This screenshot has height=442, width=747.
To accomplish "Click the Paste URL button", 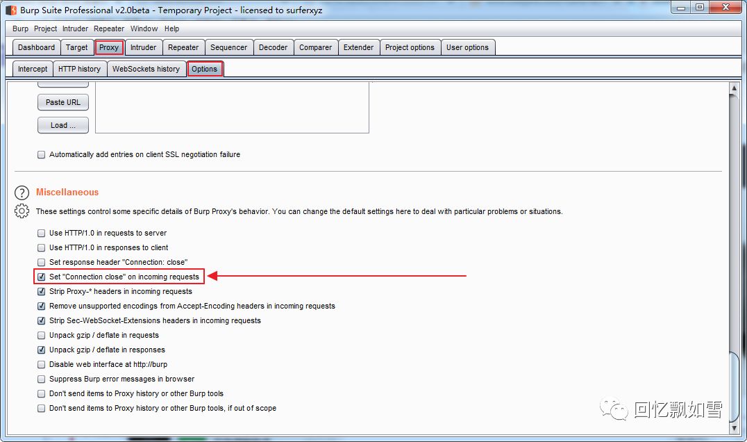I will pyautogui.click(x=63, y=102).
